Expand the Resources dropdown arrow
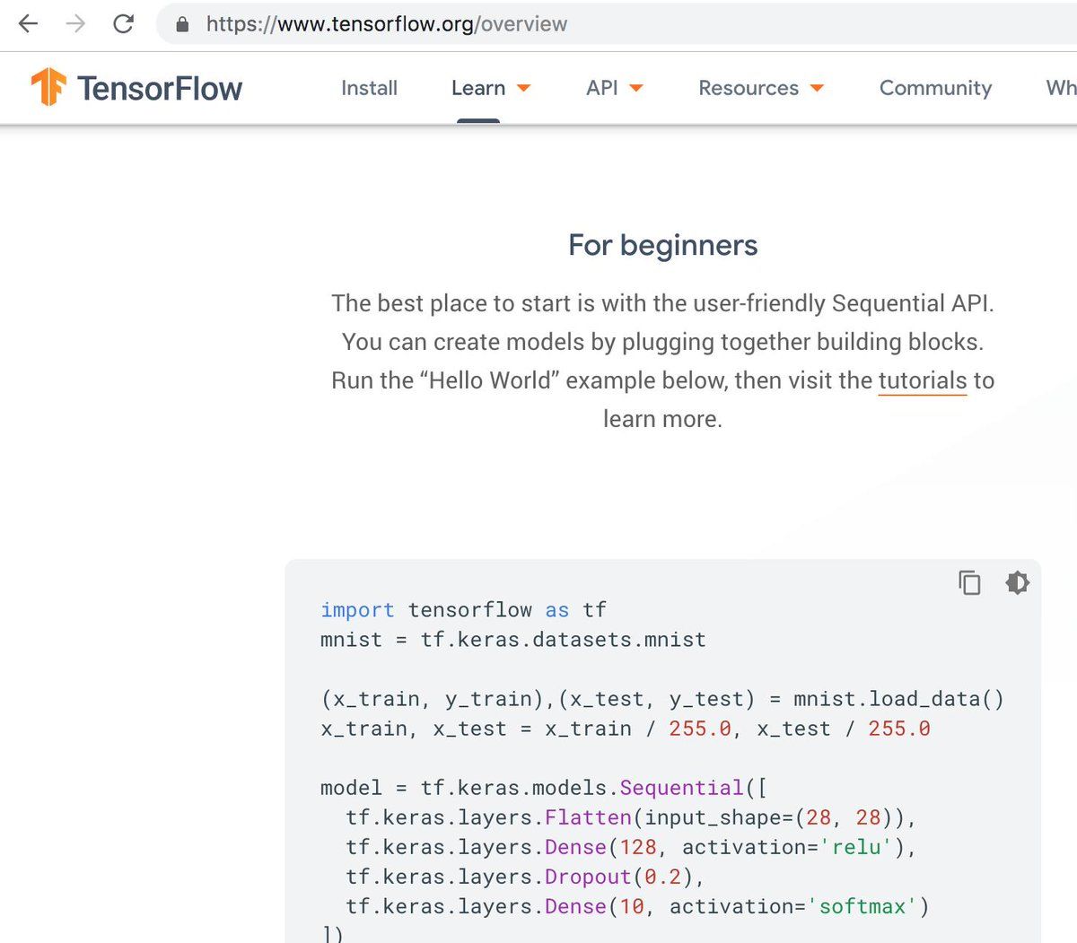This screenshot has width=1077, height=943. pos(817,88)
